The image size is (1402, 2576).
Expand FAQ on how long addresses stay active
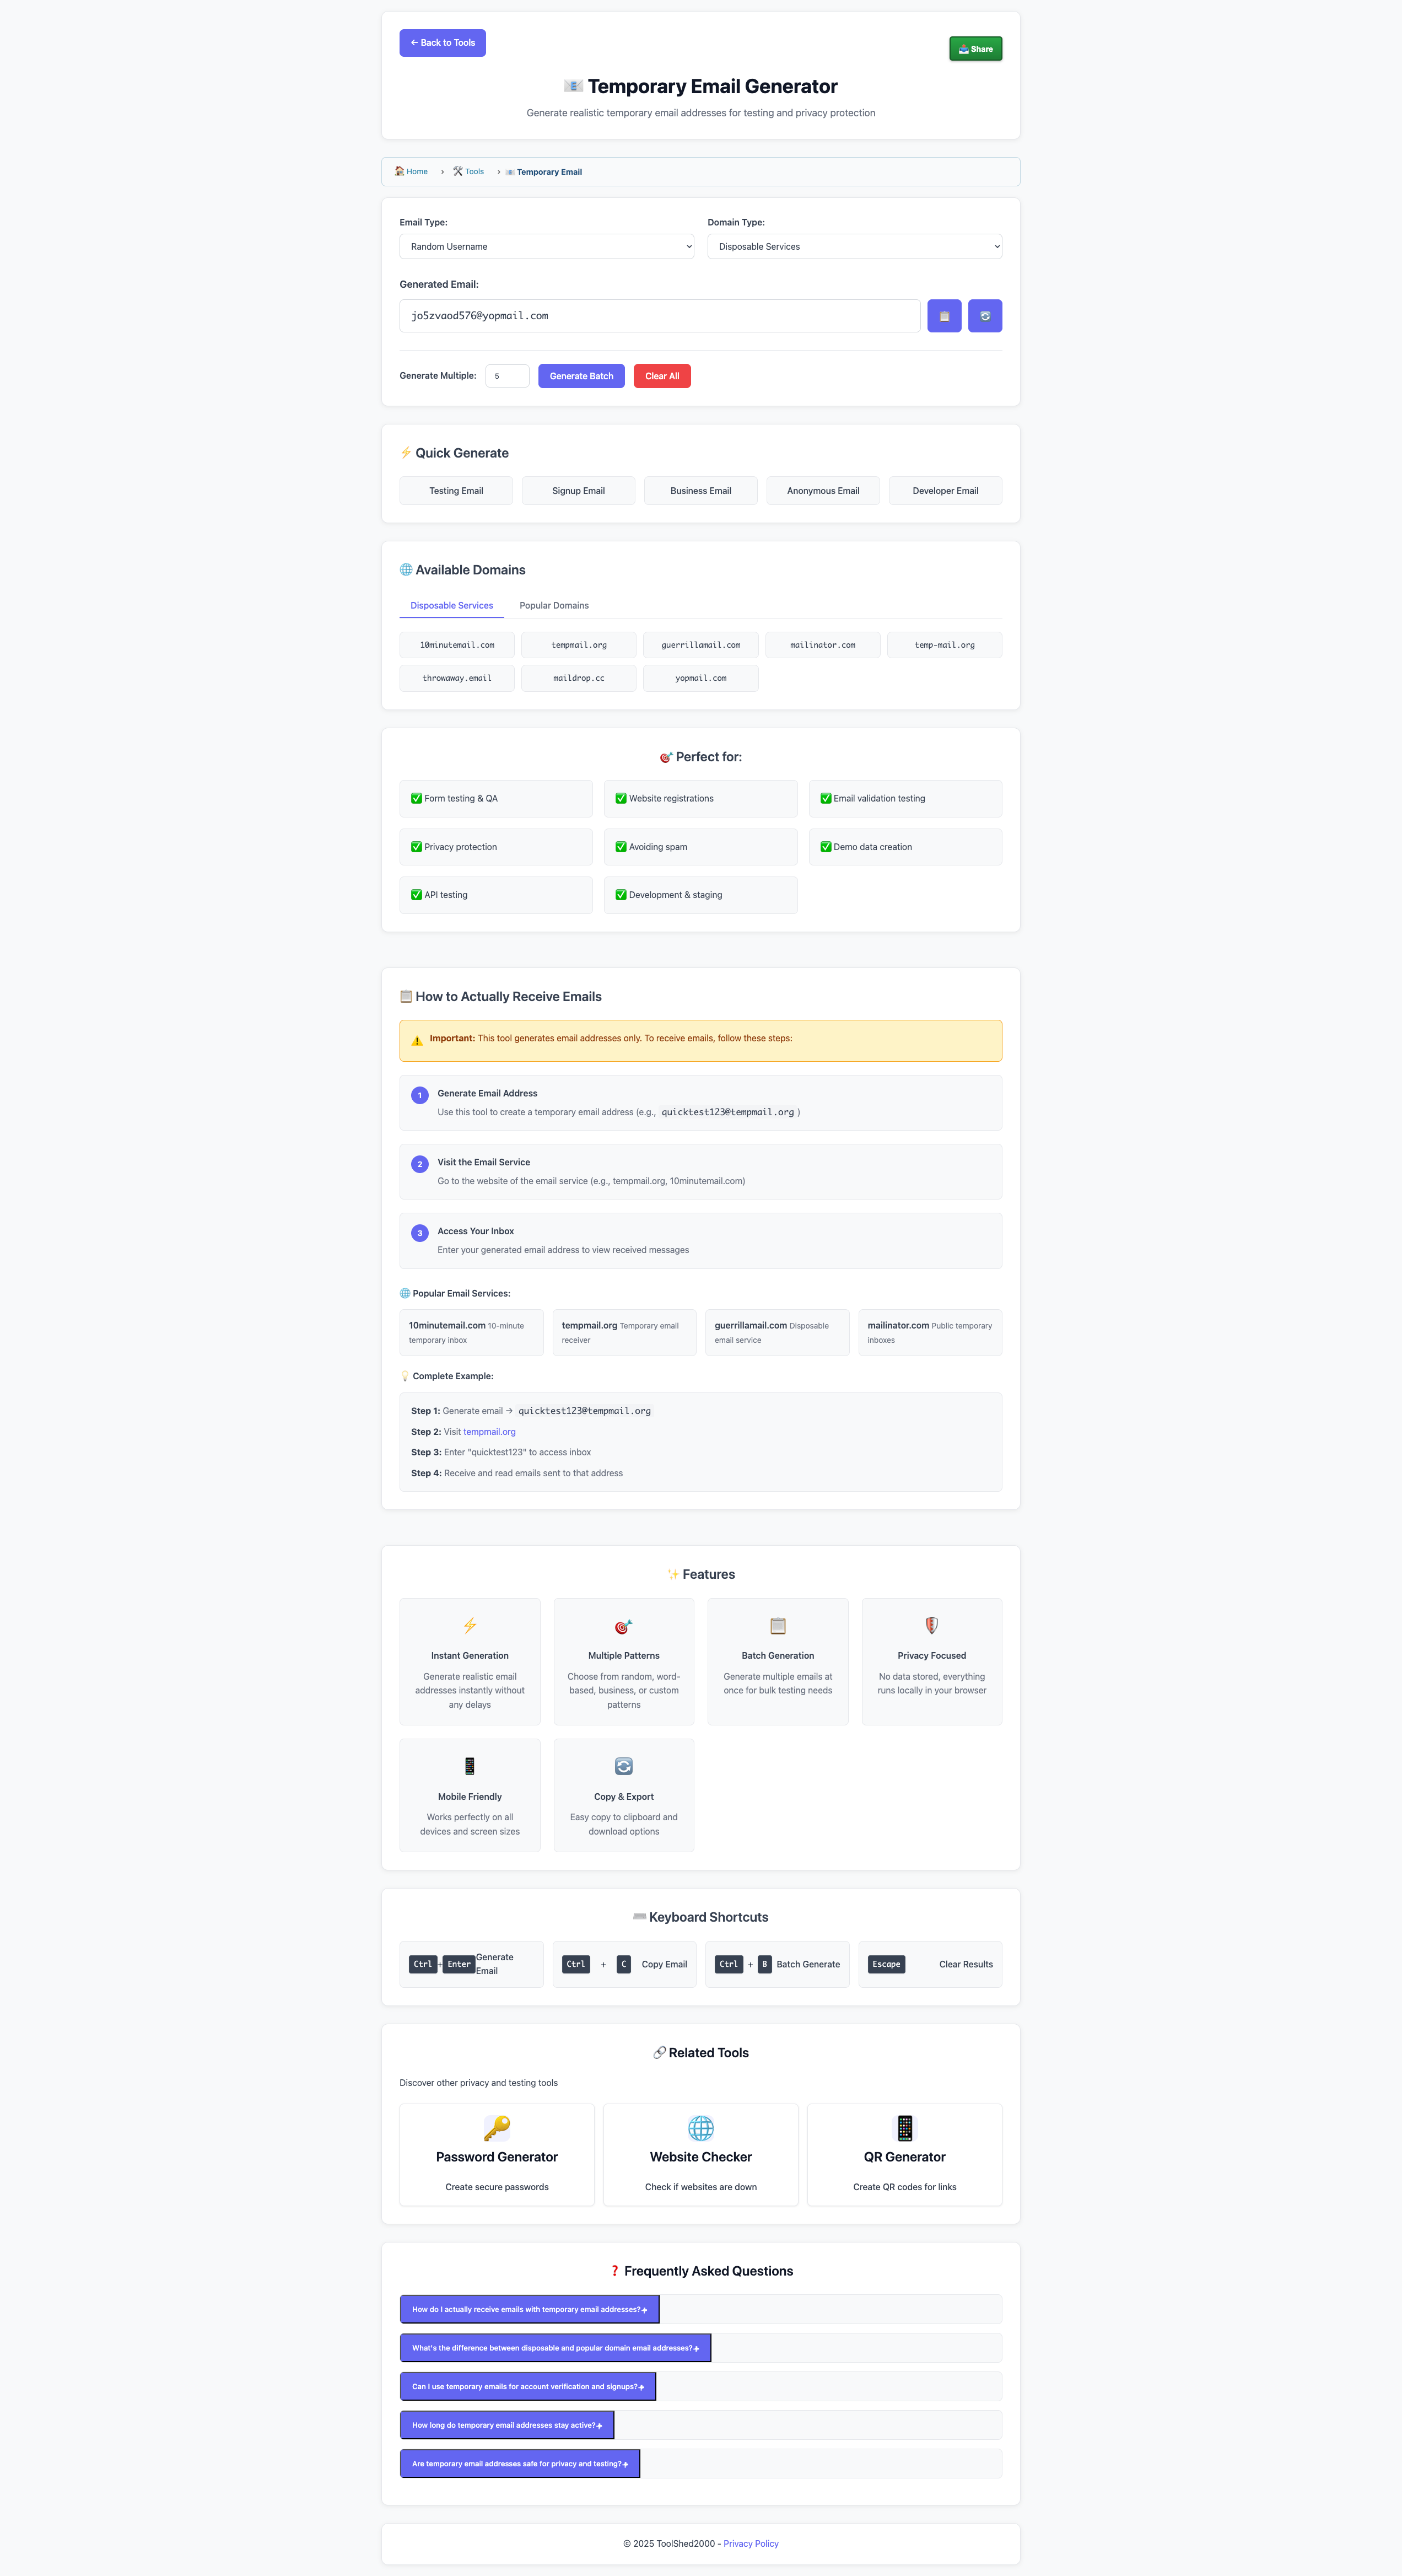(506, 2425)
